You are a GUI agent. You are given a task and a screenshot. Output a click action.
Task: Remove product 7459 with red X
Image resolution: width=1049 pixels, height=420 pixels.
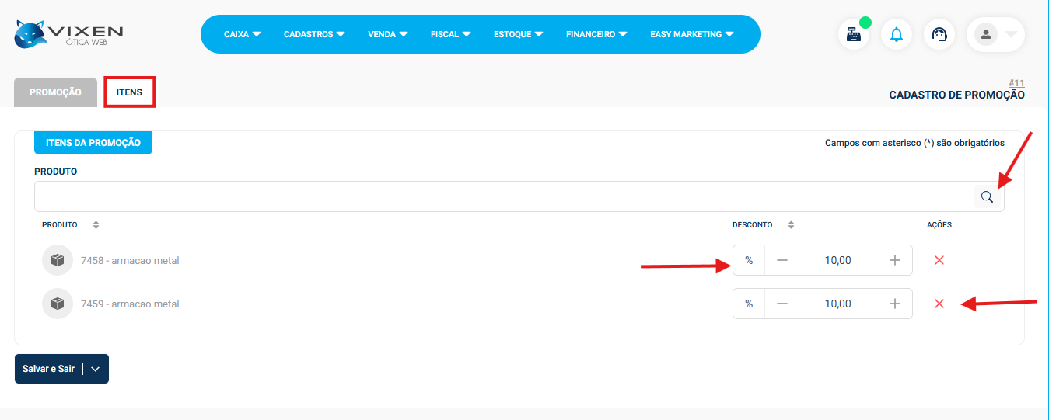[939, 304]
